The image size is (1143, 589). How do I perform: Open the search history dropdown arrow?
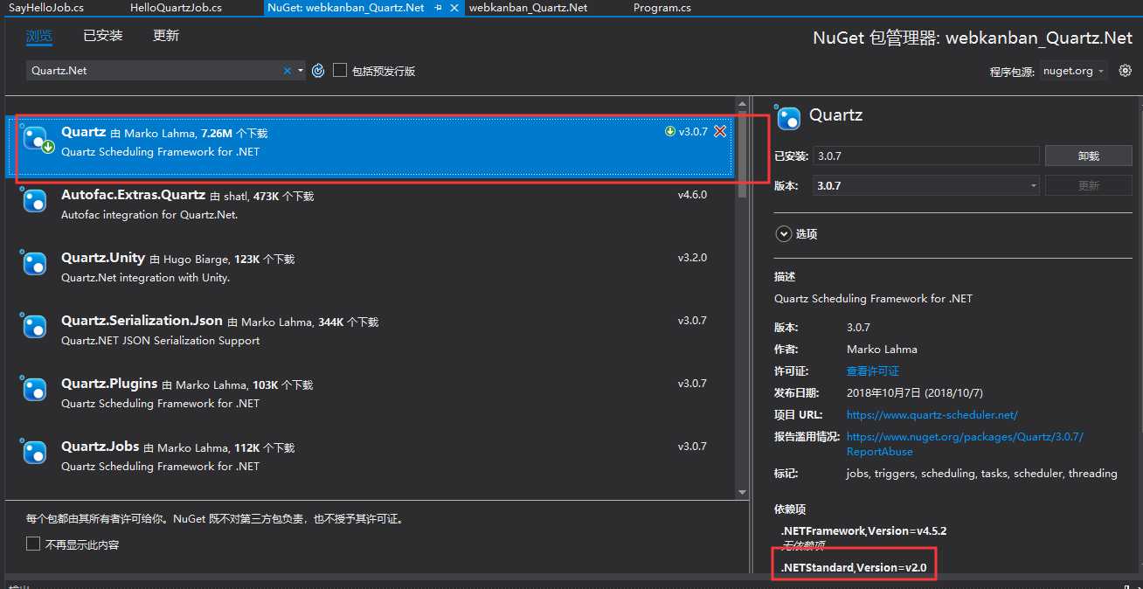click(301, 71)
